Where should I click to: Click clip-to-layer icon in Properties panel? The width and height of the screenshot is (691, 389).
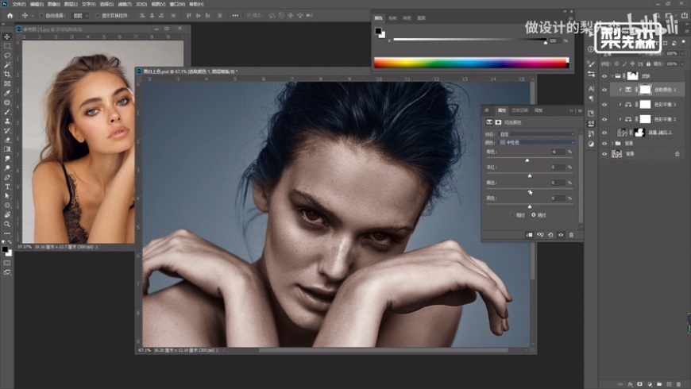(x=529, y=235)
